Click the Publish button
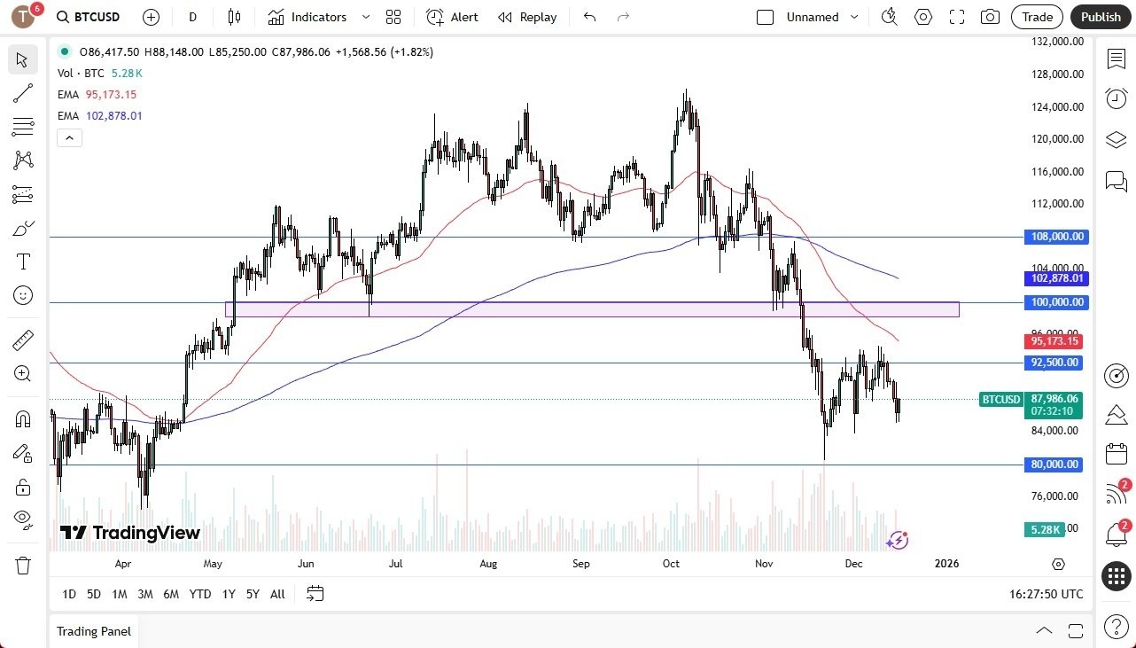The height and width of the screenshot is (648, 1136). pyautogui.click(x=1101, y=17)
